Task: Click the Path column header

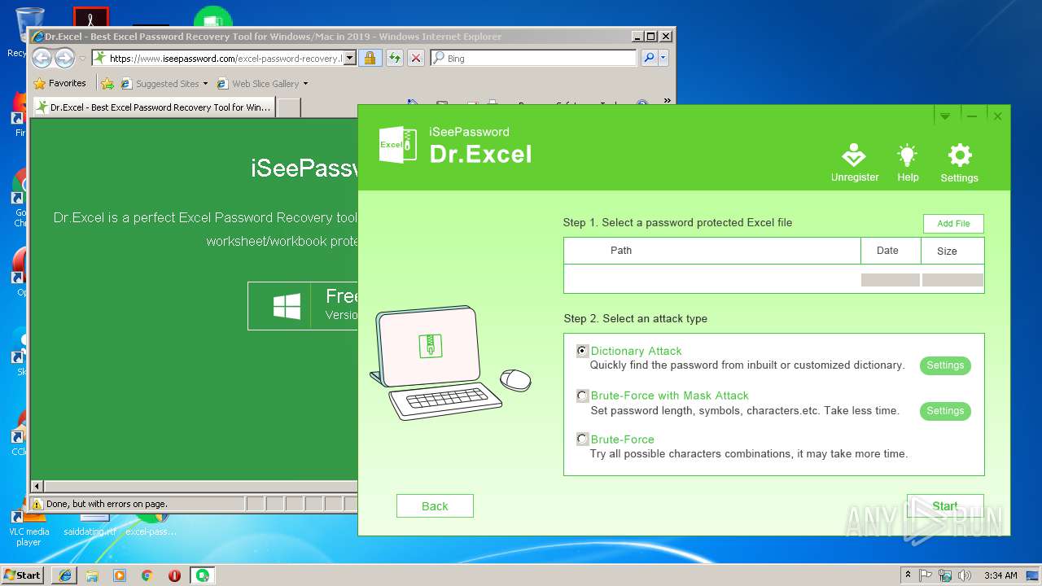Action: 712,251
